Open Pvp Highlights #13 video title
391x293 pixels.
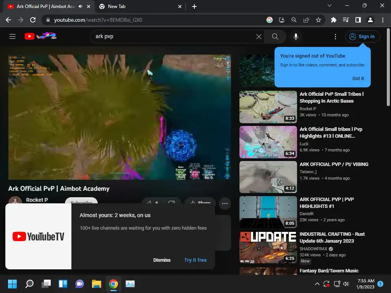point(331,132)
